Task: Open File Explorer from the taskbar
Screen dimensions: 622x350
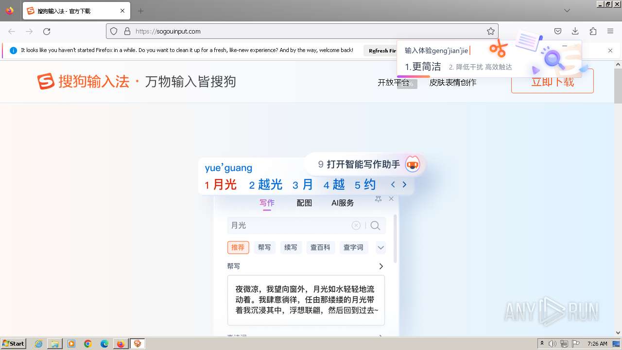Action: point(55,344)
